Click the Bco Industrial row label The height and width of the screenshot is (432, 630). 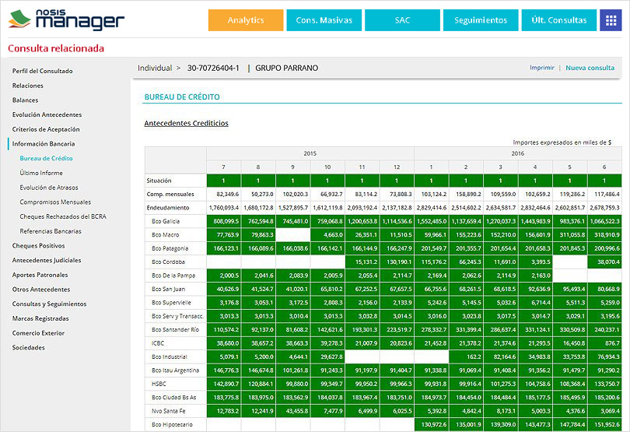click(169, 356)
